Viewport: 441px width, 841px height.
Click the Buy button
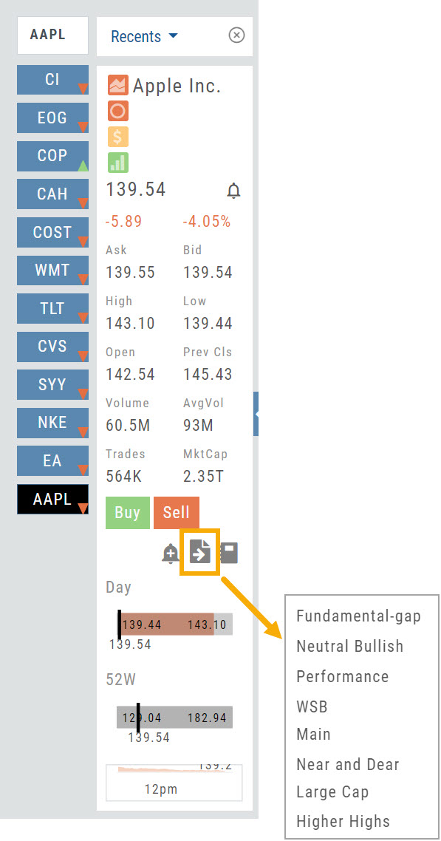128,513
